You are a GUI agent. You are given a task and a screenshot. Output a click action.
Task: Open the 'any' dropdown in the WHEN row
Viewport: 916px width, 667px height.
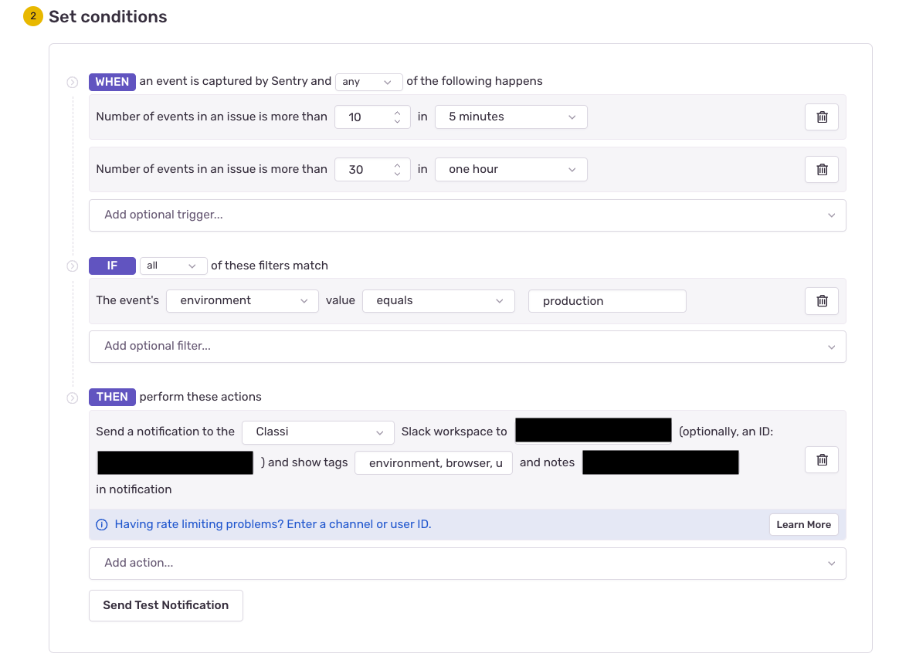(368, 82)
